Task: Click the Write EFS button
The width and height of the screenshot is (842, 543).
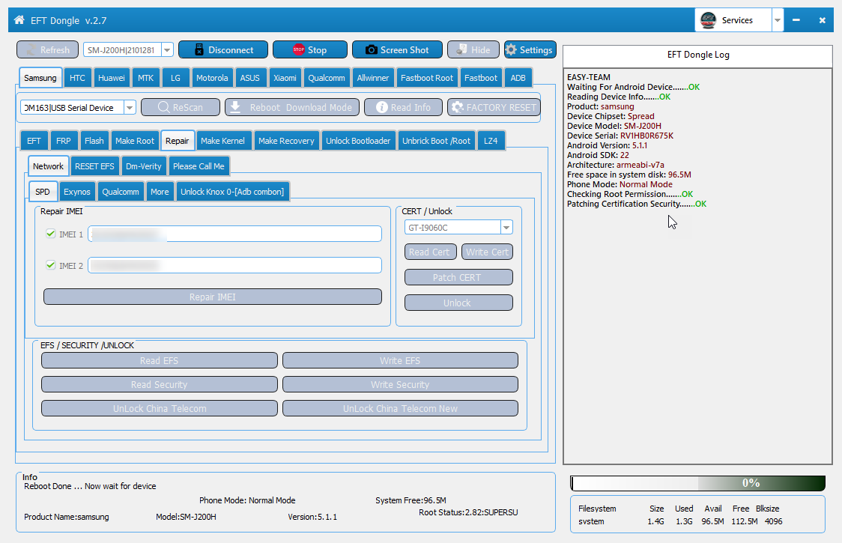Action: click(x=400, y=360)
